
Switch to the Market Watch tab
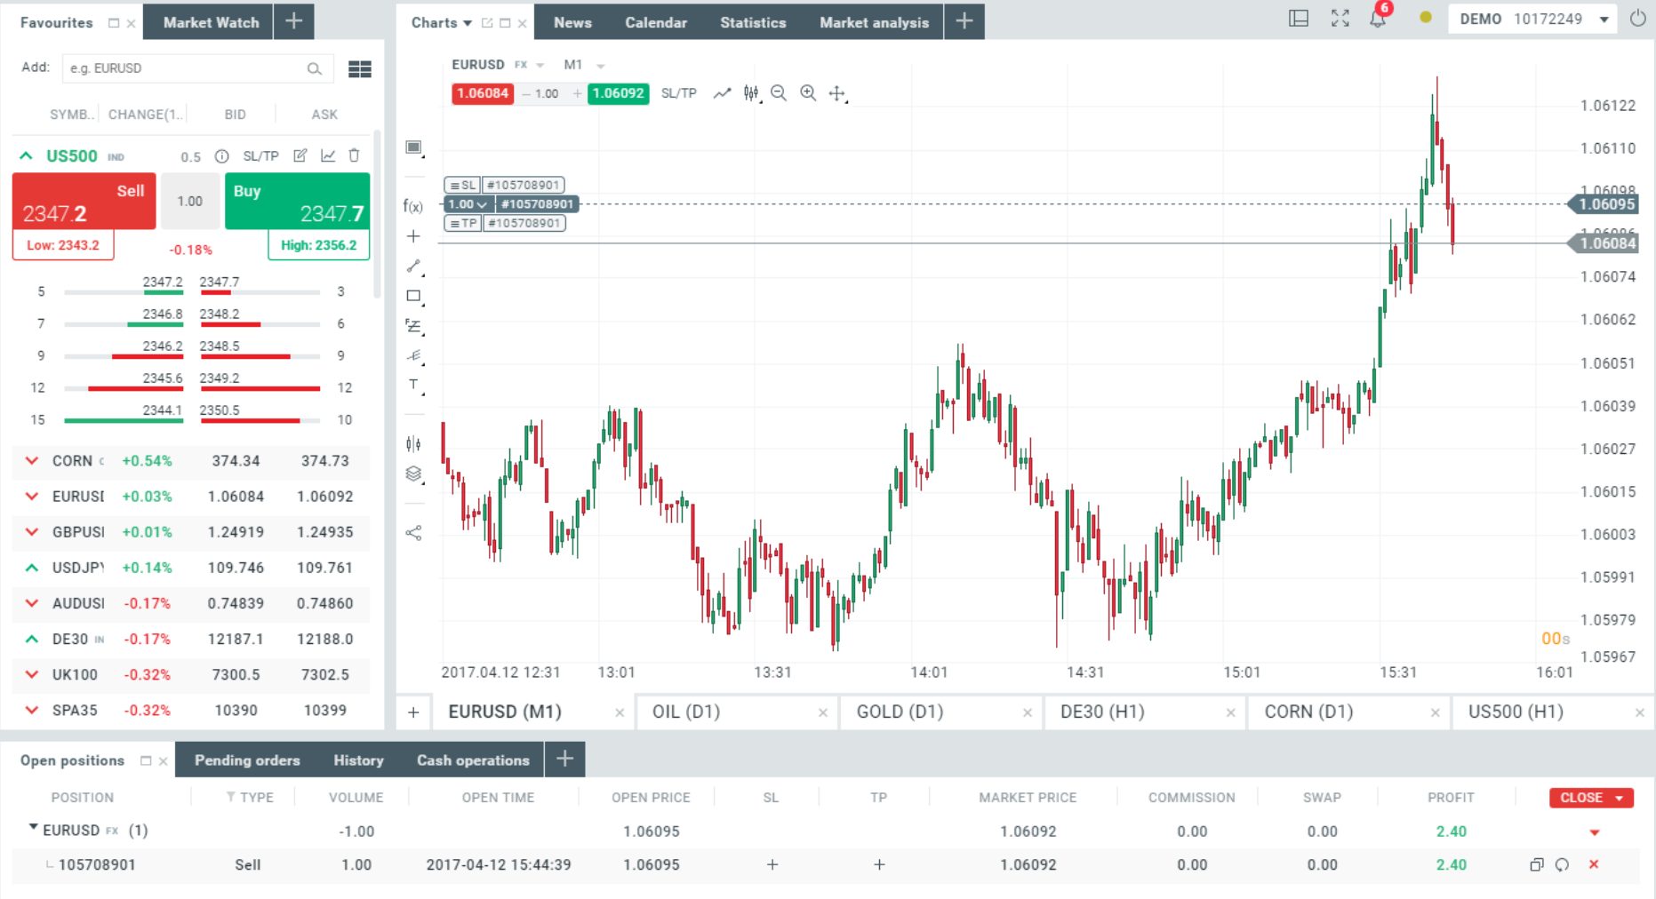coord(211,22)
